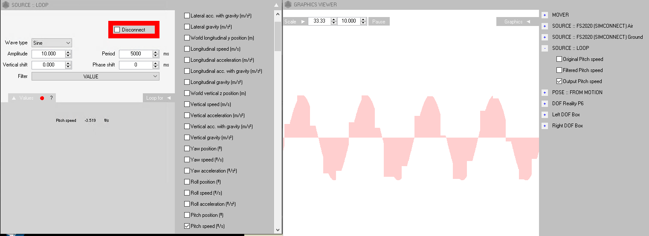
Task: Check Vertical acceleration checkbox
Action: tap(187, 115)
